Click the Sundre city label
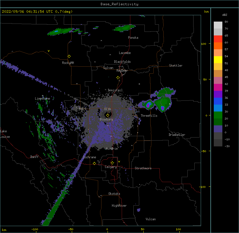This screenshot has height=233, width=239. (81, 108)
